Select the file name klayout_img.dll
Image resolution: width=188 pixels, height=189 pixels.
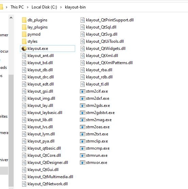tap(41, 98)
